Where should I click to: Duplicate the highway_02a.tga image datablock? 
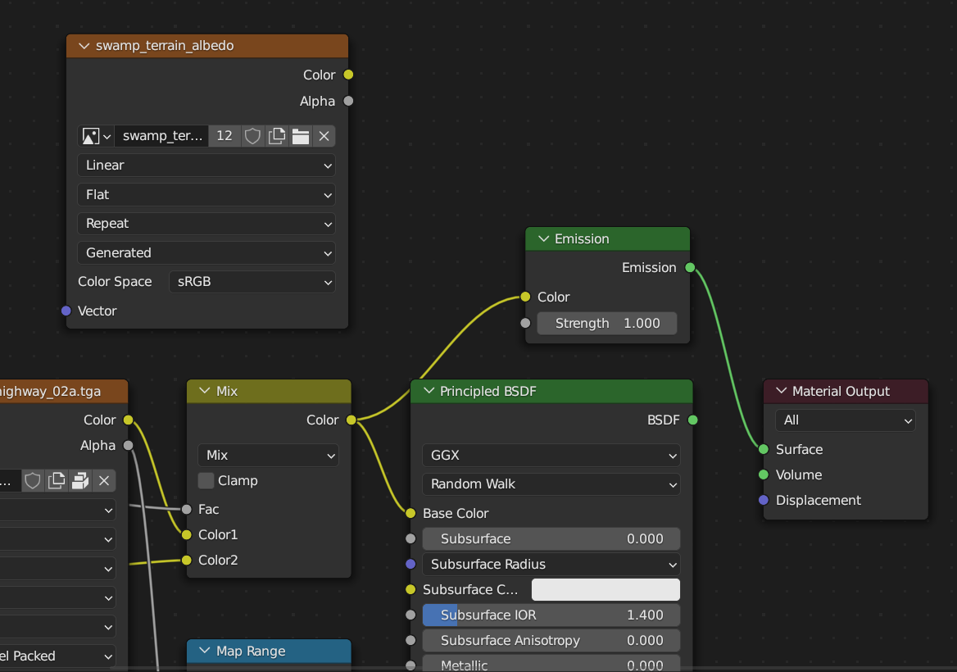click(57, 481)
